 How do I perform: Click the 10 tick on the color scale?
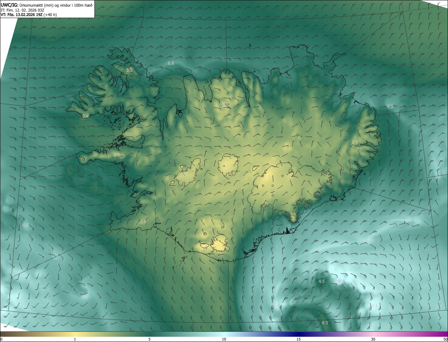224,339
